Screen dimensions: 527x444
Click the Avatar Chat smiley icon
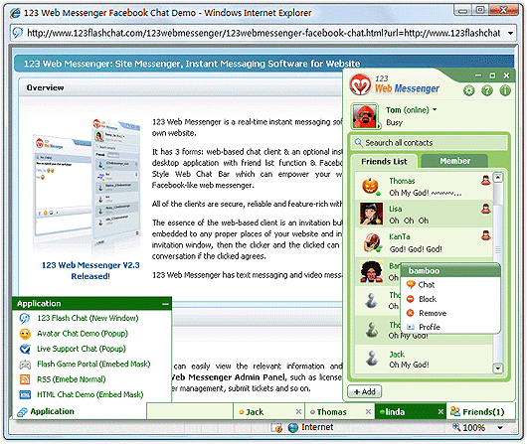pyautogui.click(x=25, y=334)
